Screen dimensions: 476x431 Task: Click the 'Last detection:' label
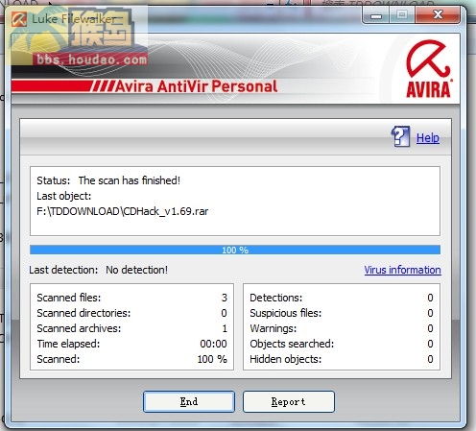coord(63,270)
